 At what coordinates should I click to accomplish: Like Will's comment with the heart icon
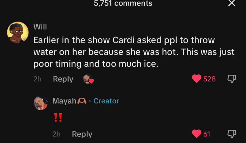[197, 79]
